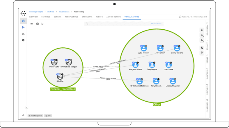Open the Perspectives tab
Image resolution: width=229 pixels, height=128 pixels.
pyautogui.click(x=72, y=17)
